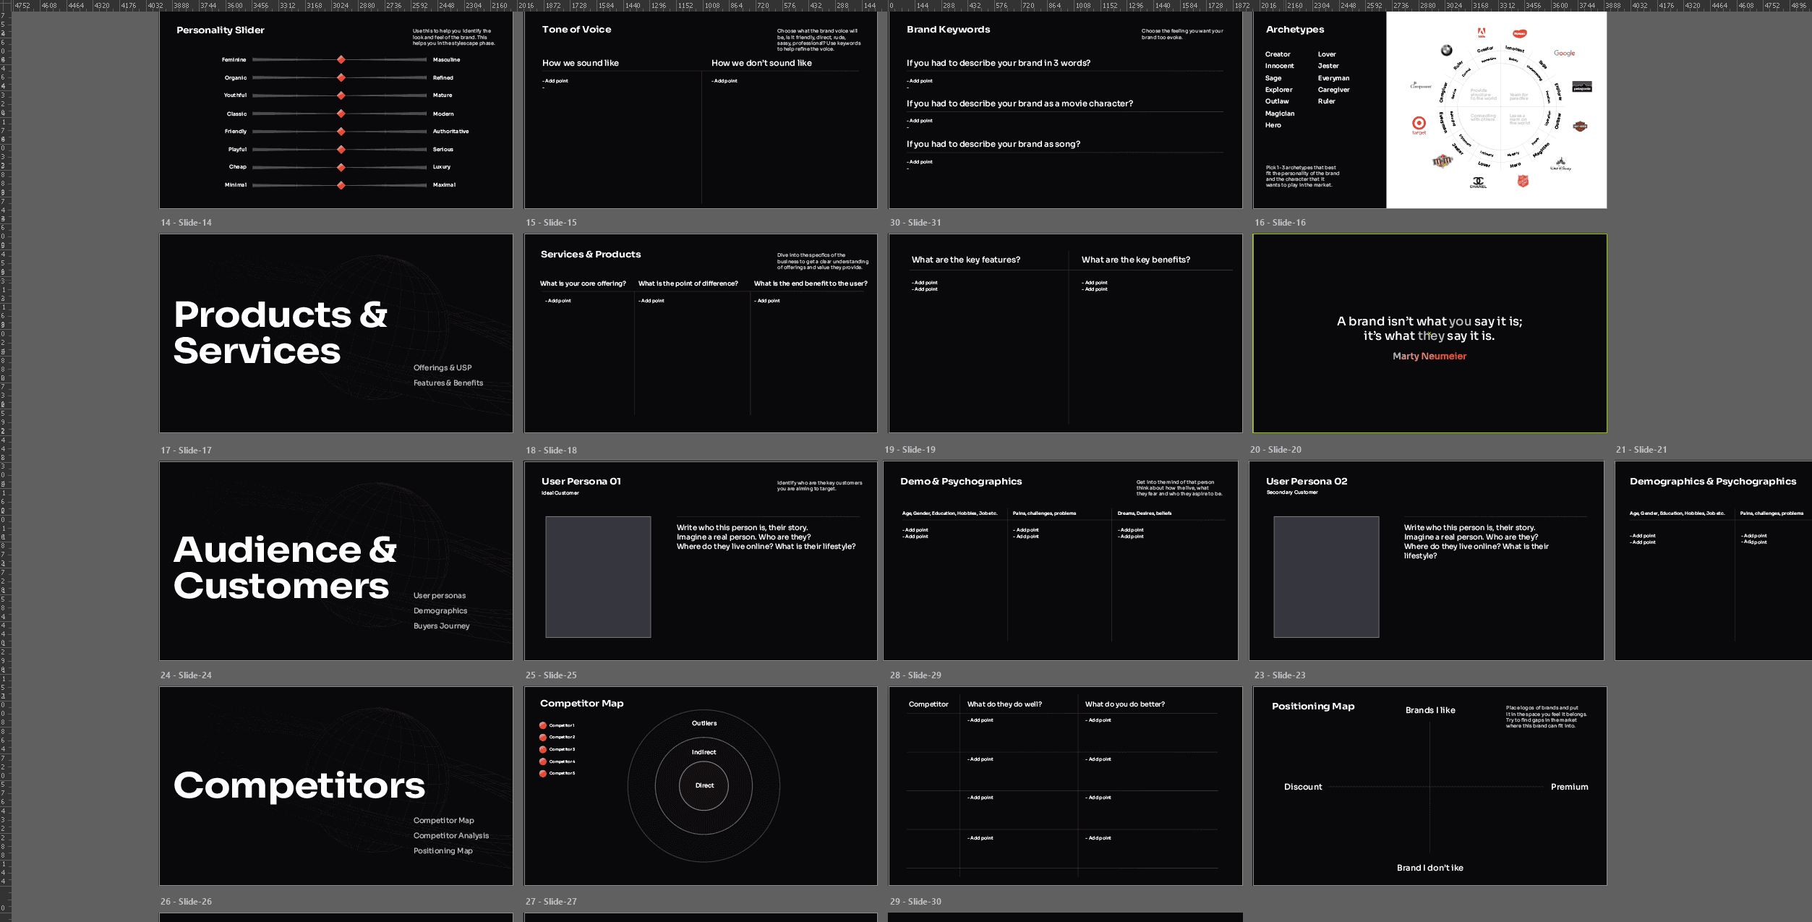Screen dimensions: 1812x922
Task: Click 'Marty Neumeier' text on the quote slide
Action: (x=1429, y=356)
